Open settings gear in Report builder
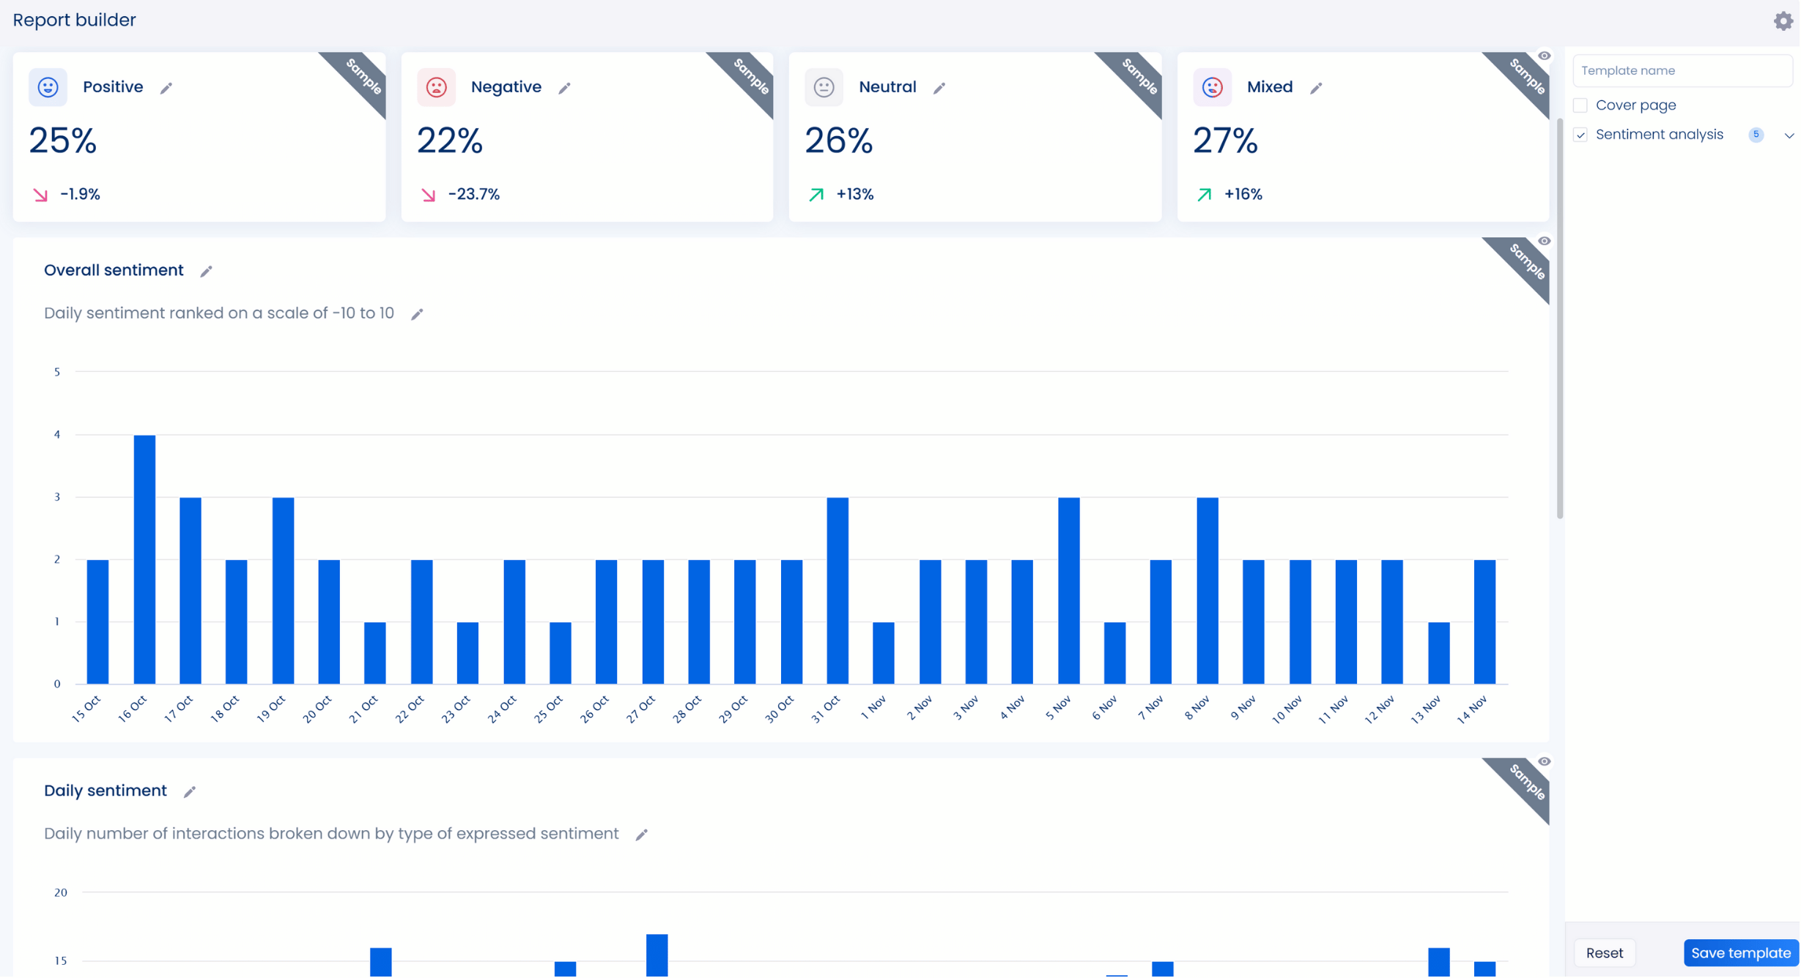1801x978 pixels. click(x=1783, y=20)
